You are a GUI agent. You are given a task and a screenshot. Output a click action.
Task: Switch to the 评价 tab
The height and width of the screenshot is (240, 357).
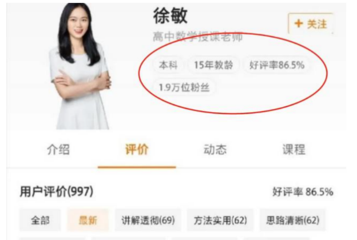click(137, 150)
